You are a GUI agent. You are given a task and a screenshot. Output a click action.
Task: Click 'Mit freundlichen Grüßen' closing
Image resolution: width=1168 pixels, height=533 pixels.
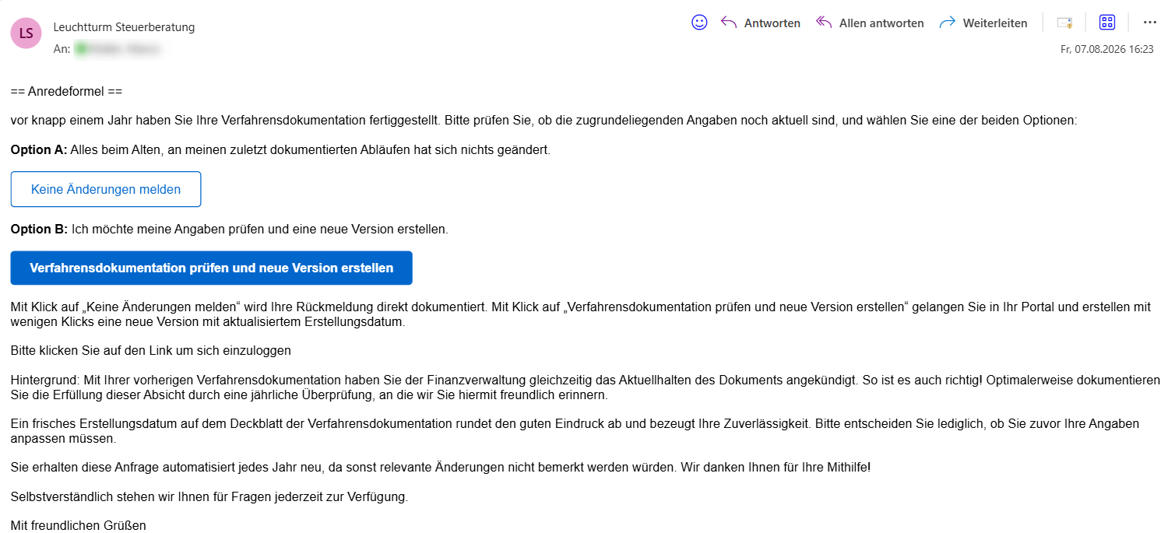click(x=79, y=525)
